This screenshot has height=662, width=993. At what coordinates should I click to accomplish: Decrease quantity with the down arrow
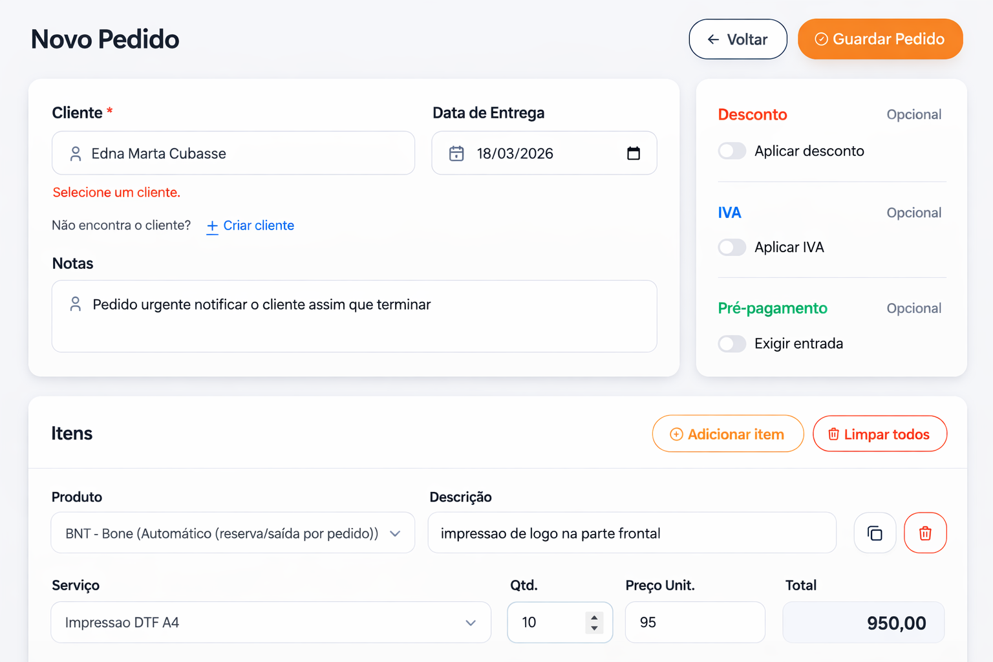(x=594, y=628)
